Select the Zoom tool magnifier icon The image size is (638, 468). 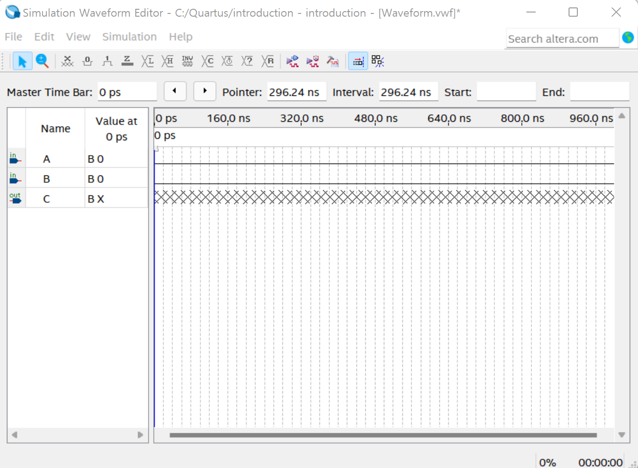pos(42,61)
